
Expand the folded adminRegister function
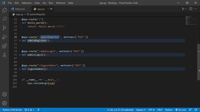coord(20,41)
